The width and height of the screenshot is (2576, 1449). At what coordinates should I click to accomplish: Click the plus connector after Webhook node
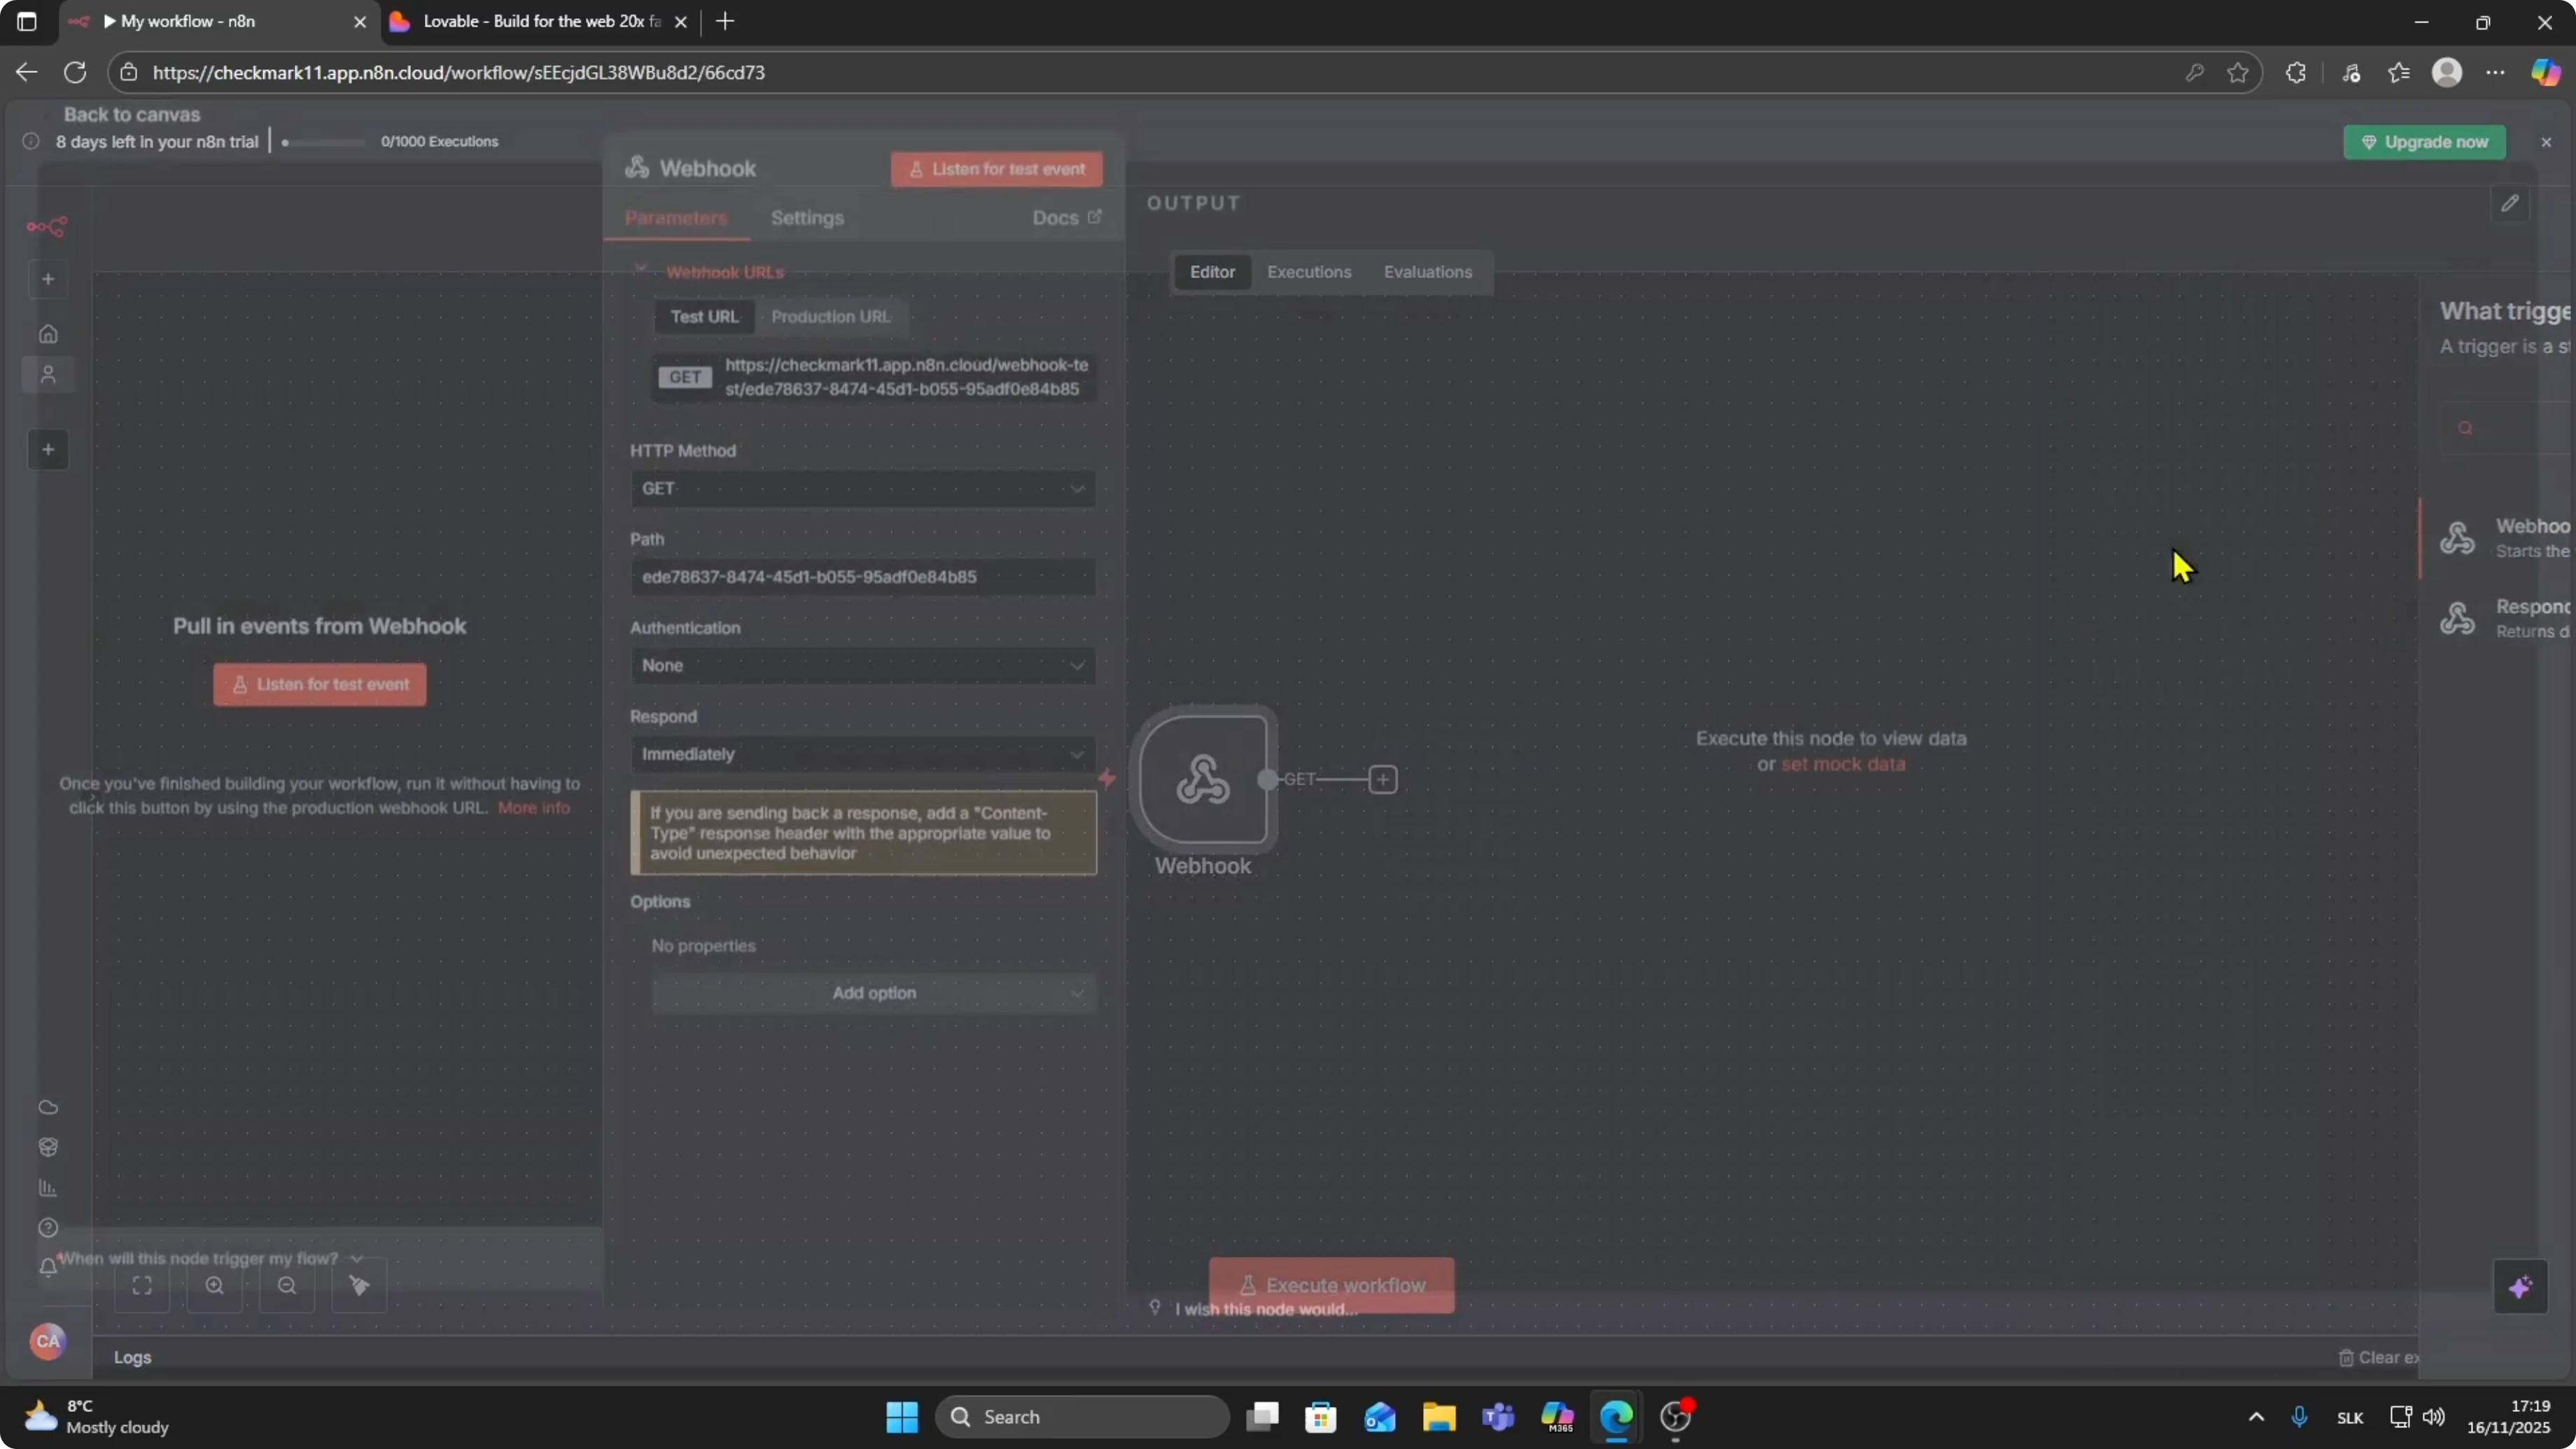tap(1383, 779)
